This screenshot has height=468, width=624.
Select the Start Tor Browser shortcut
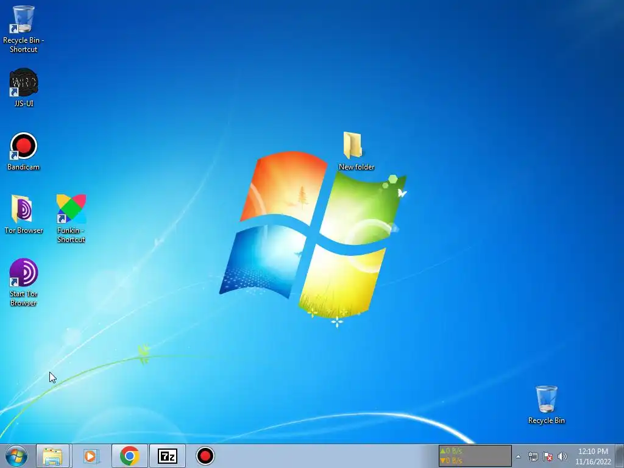[24, 282]
